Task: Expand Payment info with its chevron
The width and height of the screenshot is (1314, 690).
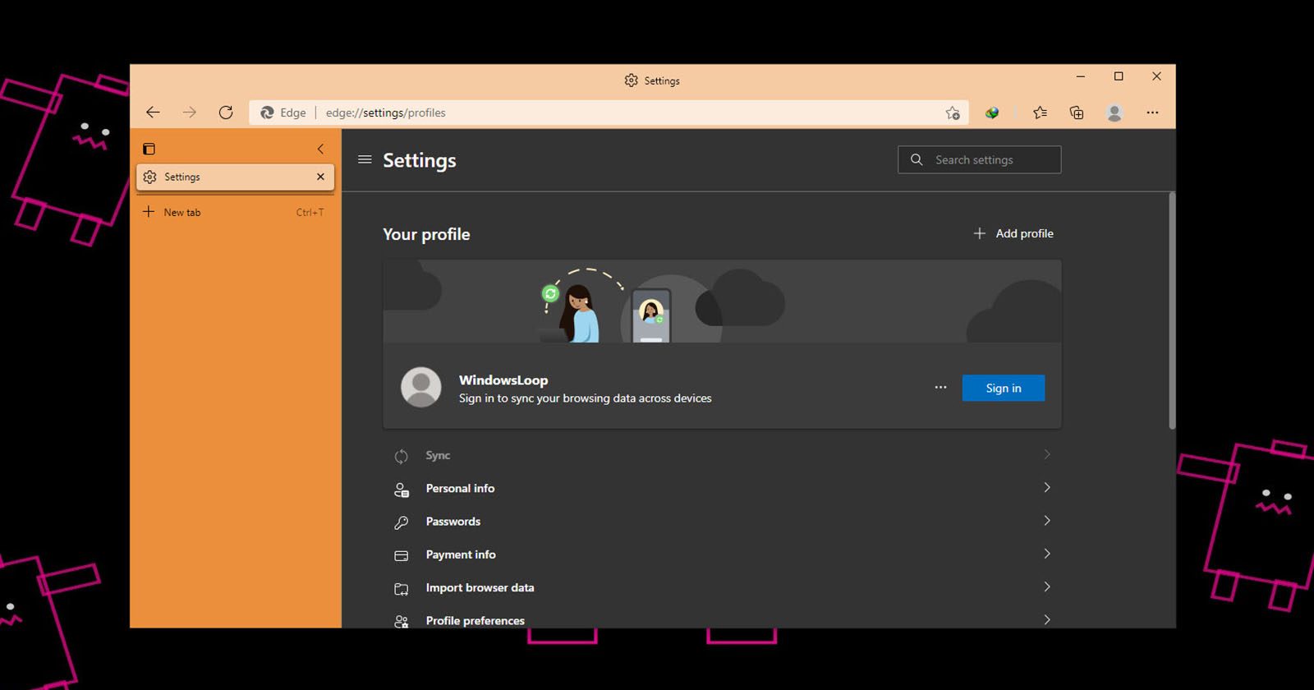Action: click(x=1047, y=554)
